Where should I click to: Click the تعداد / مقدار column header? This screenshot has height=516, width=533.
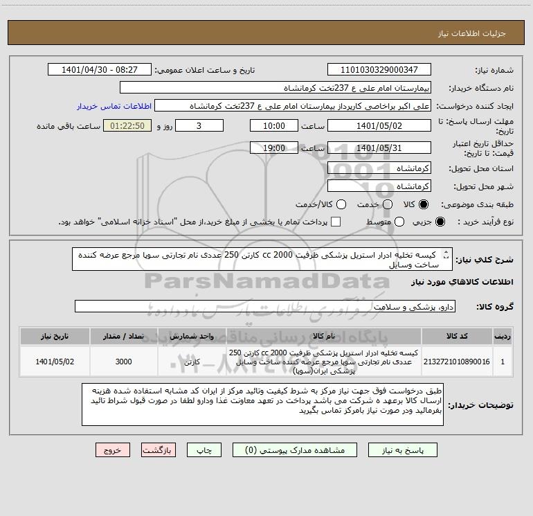pos(123,336)
